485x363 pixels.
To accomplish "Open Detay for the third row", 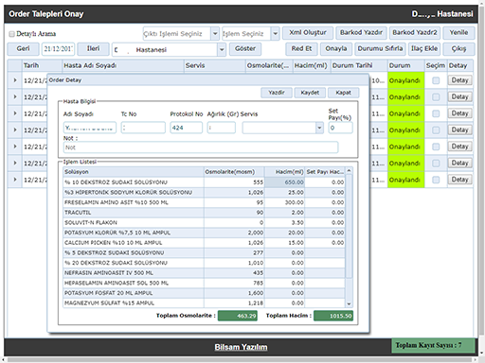I will coord(459,113).
